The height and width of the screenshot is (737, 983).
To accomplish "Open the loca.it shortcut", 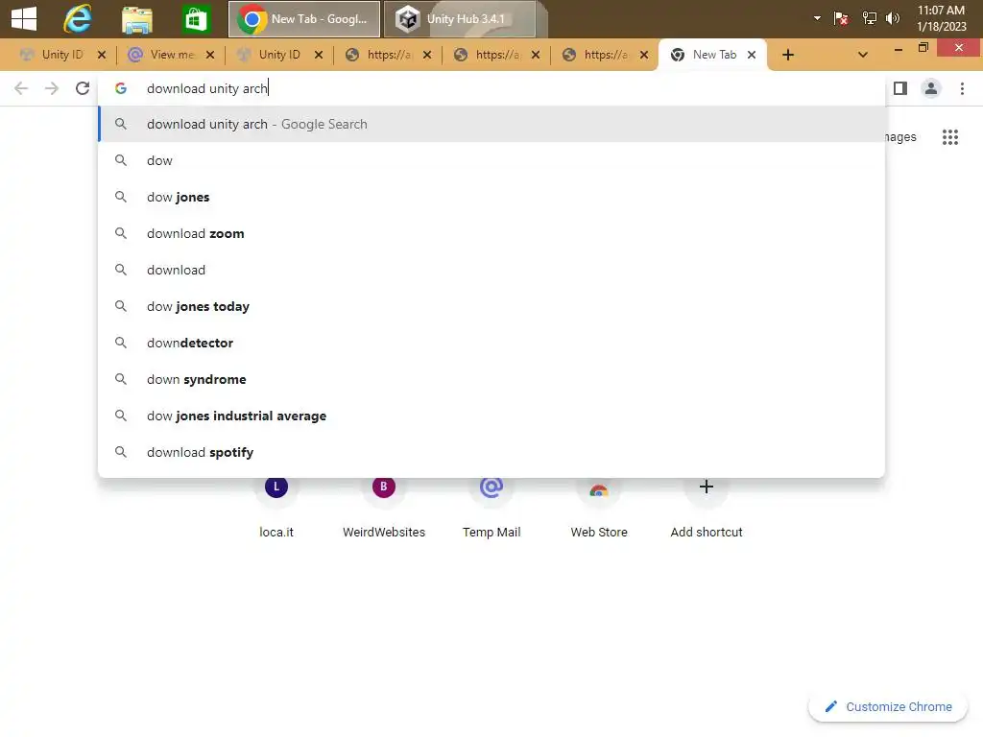I will (276, 507).
